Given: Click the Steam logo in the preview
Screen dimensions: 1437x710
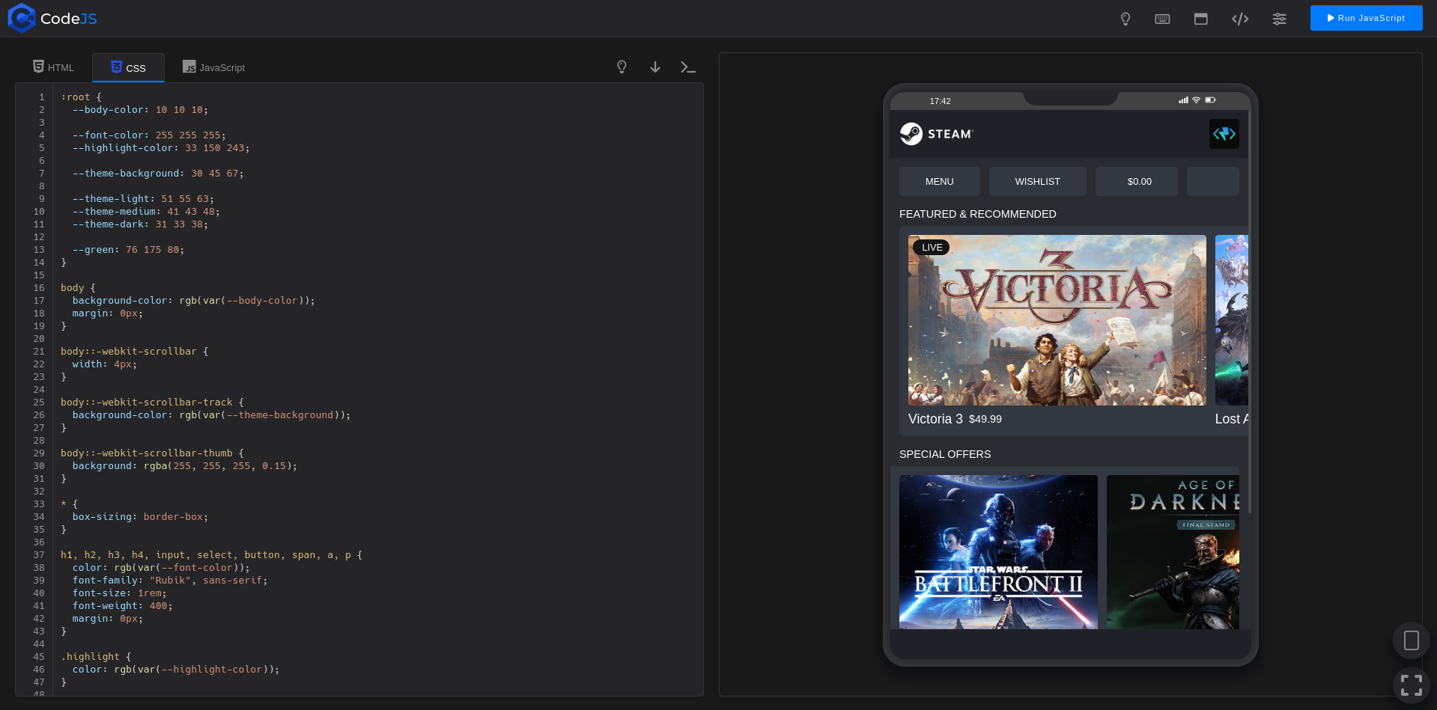Looking at the screenshot, I should tap(936, 134).
